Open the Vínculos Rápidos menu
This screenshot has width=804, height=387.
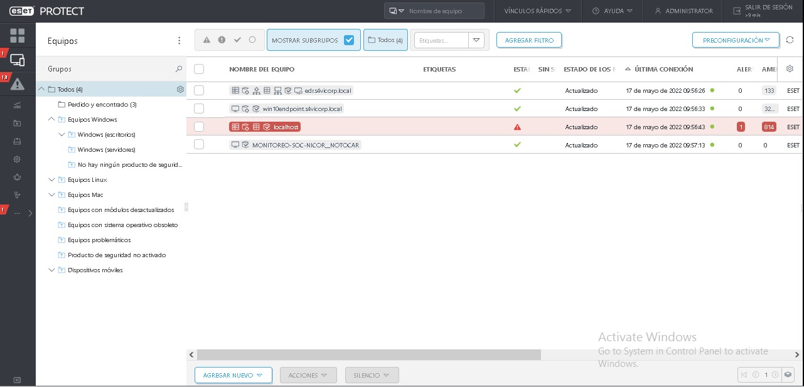coord(537,11)
